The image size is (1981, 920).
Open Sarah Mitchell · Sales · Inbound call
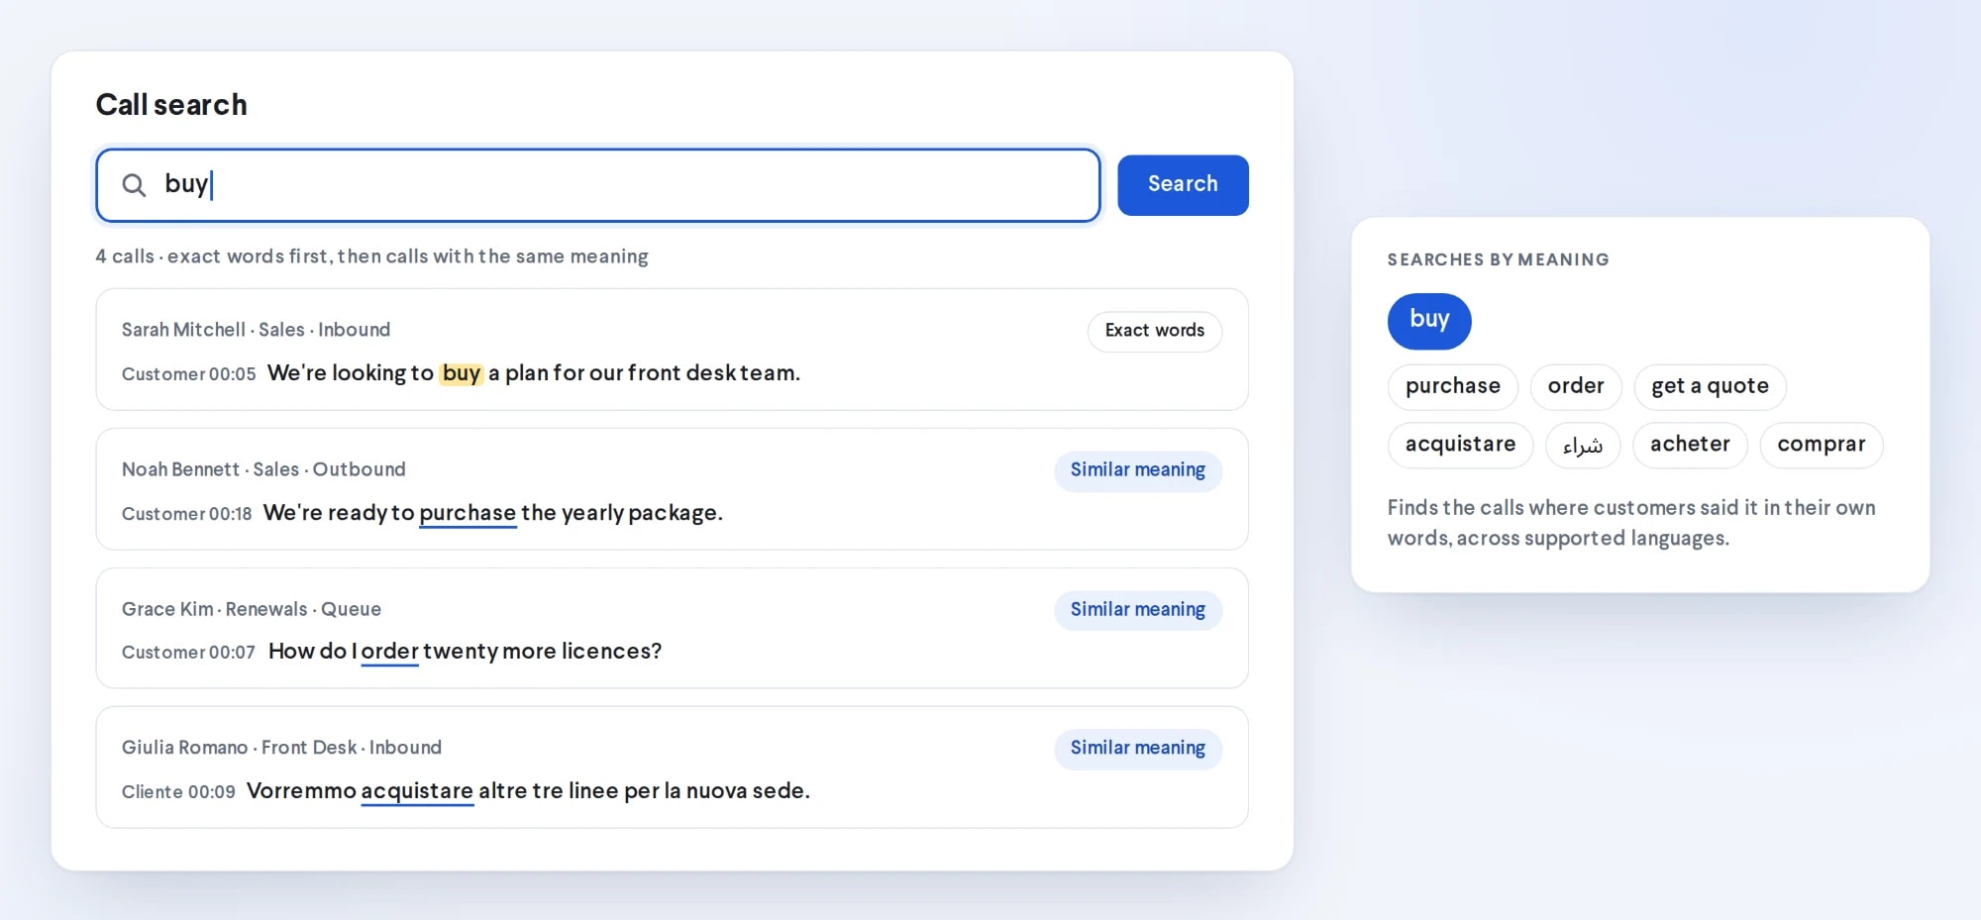point(672,350)
